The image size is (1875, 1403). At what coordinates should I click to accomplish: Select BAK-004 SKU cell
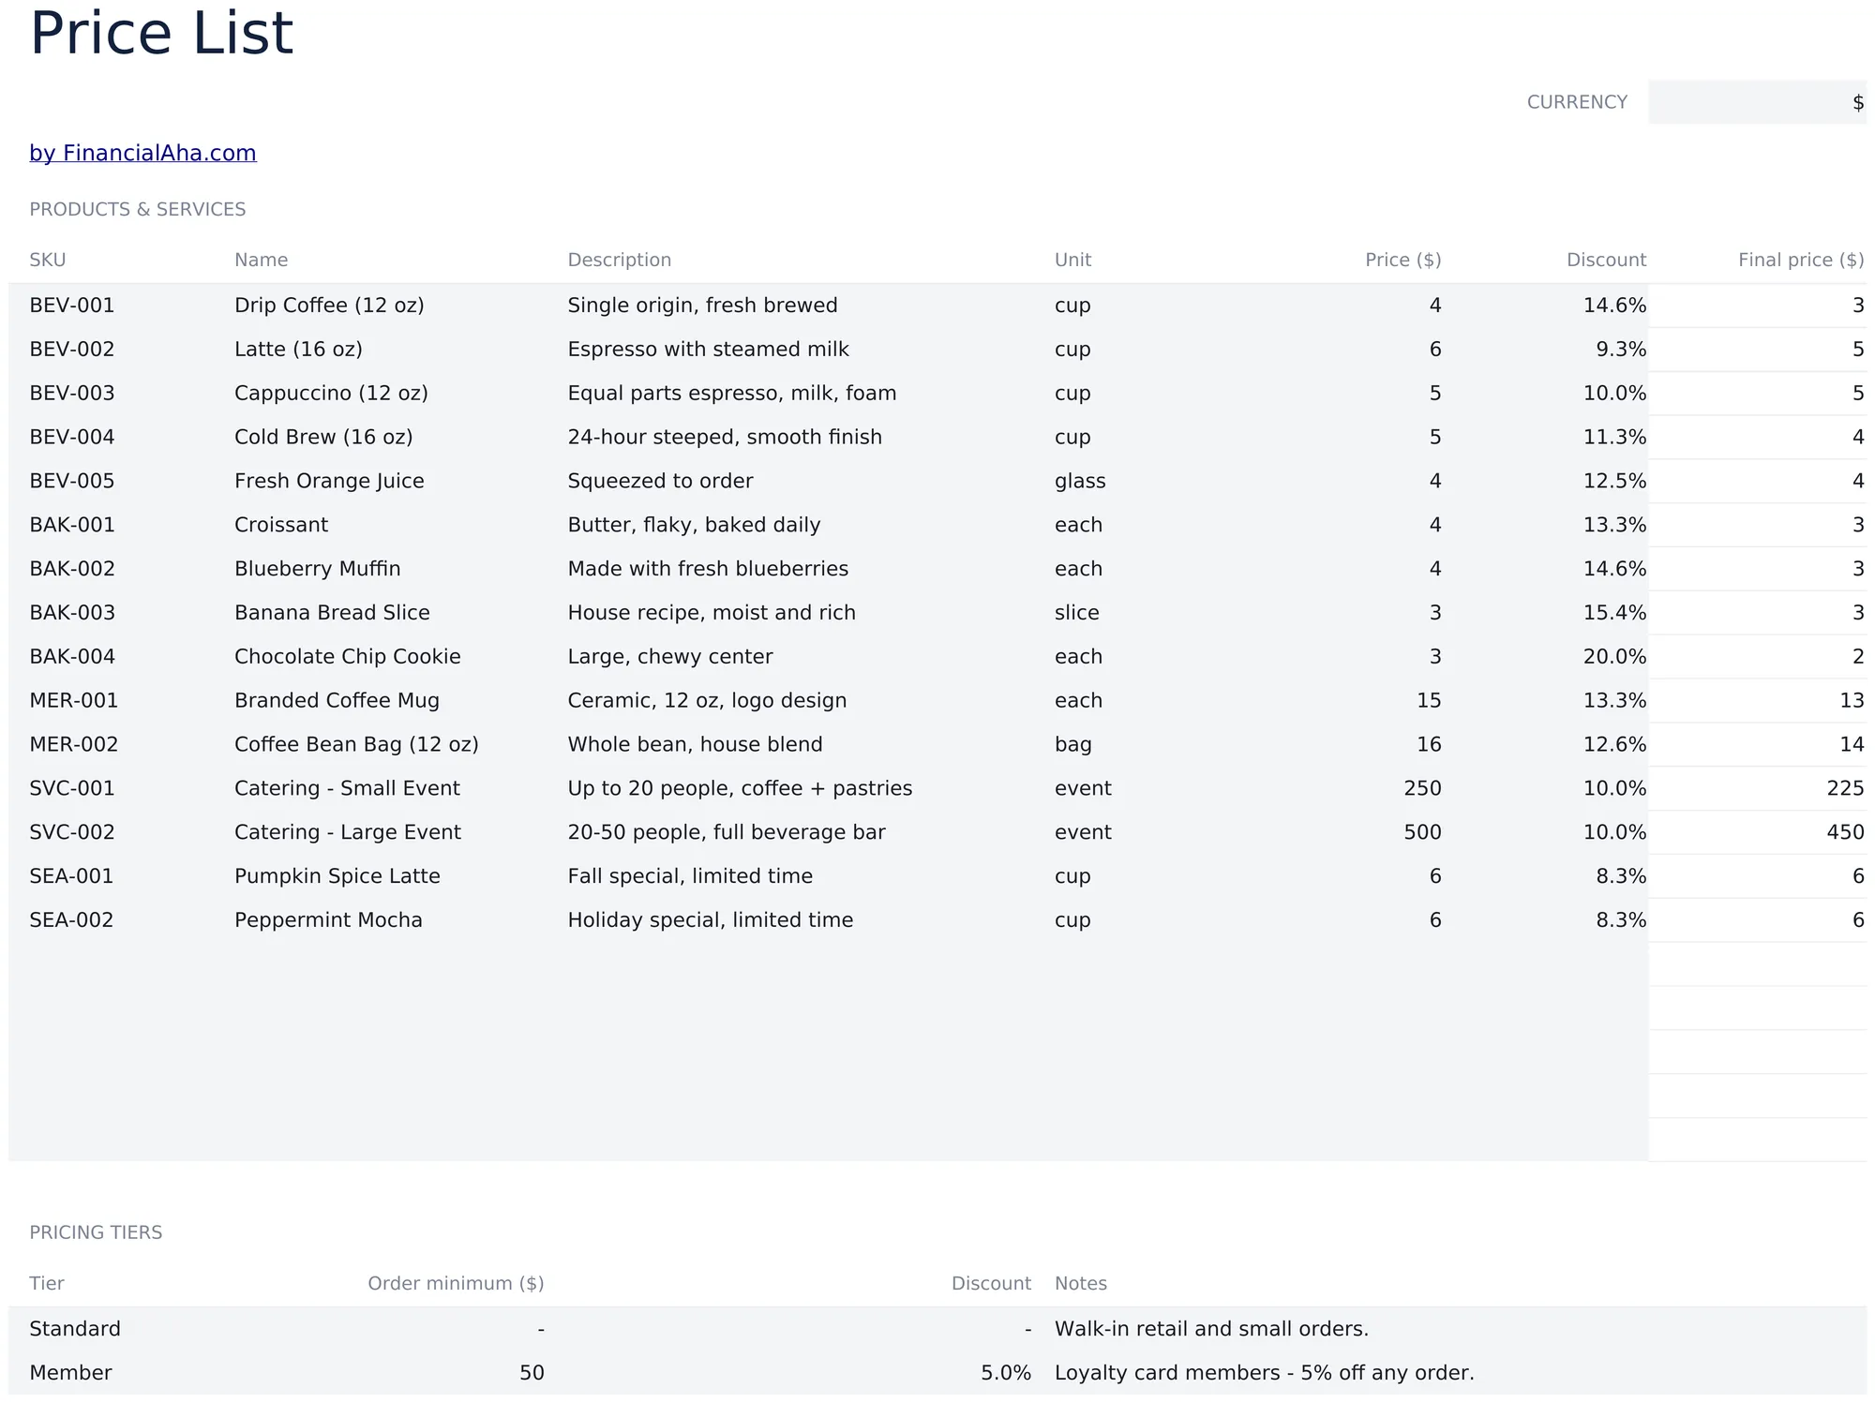click(x=72, y=657)
